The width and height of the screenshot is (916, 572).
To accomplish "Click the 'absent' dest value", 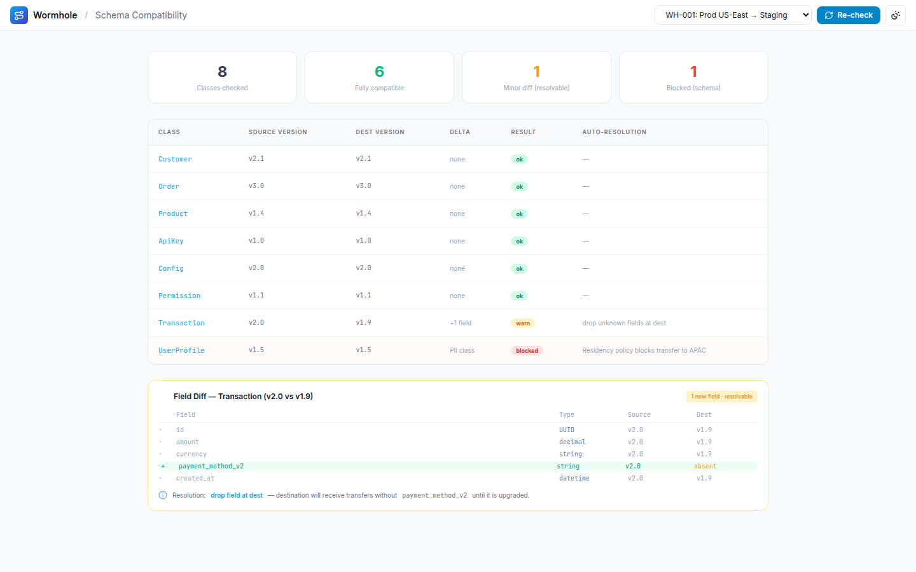I will point(705,466).
